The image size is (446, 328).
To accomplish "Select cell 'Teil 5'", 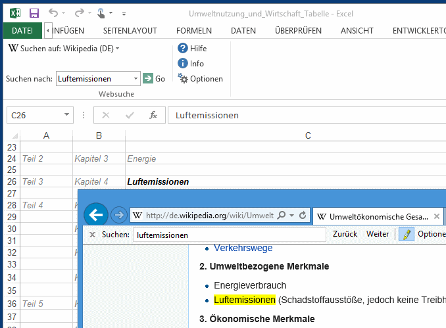I will [46, 304].
